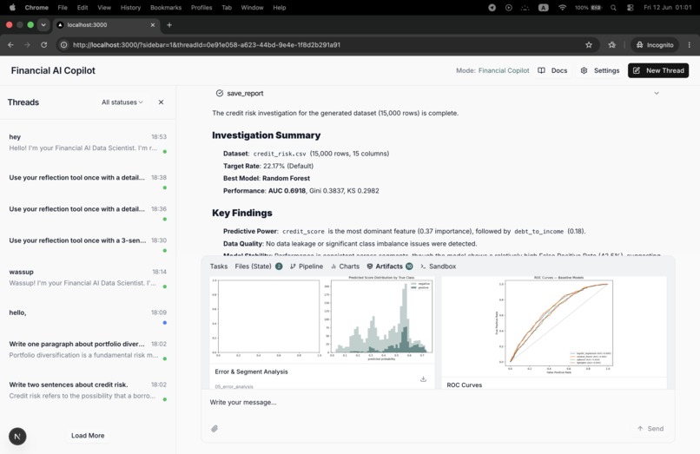Open the 18:30 reflection tool 3-sentence thread
The height and width of the screenshot is (454, 700).
coord(88,244)
